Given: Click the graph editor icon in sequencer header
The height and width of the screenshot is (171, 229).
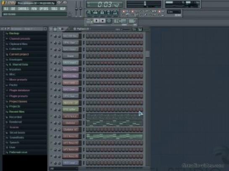Looking at the screenshot, I should coord(134,29).
